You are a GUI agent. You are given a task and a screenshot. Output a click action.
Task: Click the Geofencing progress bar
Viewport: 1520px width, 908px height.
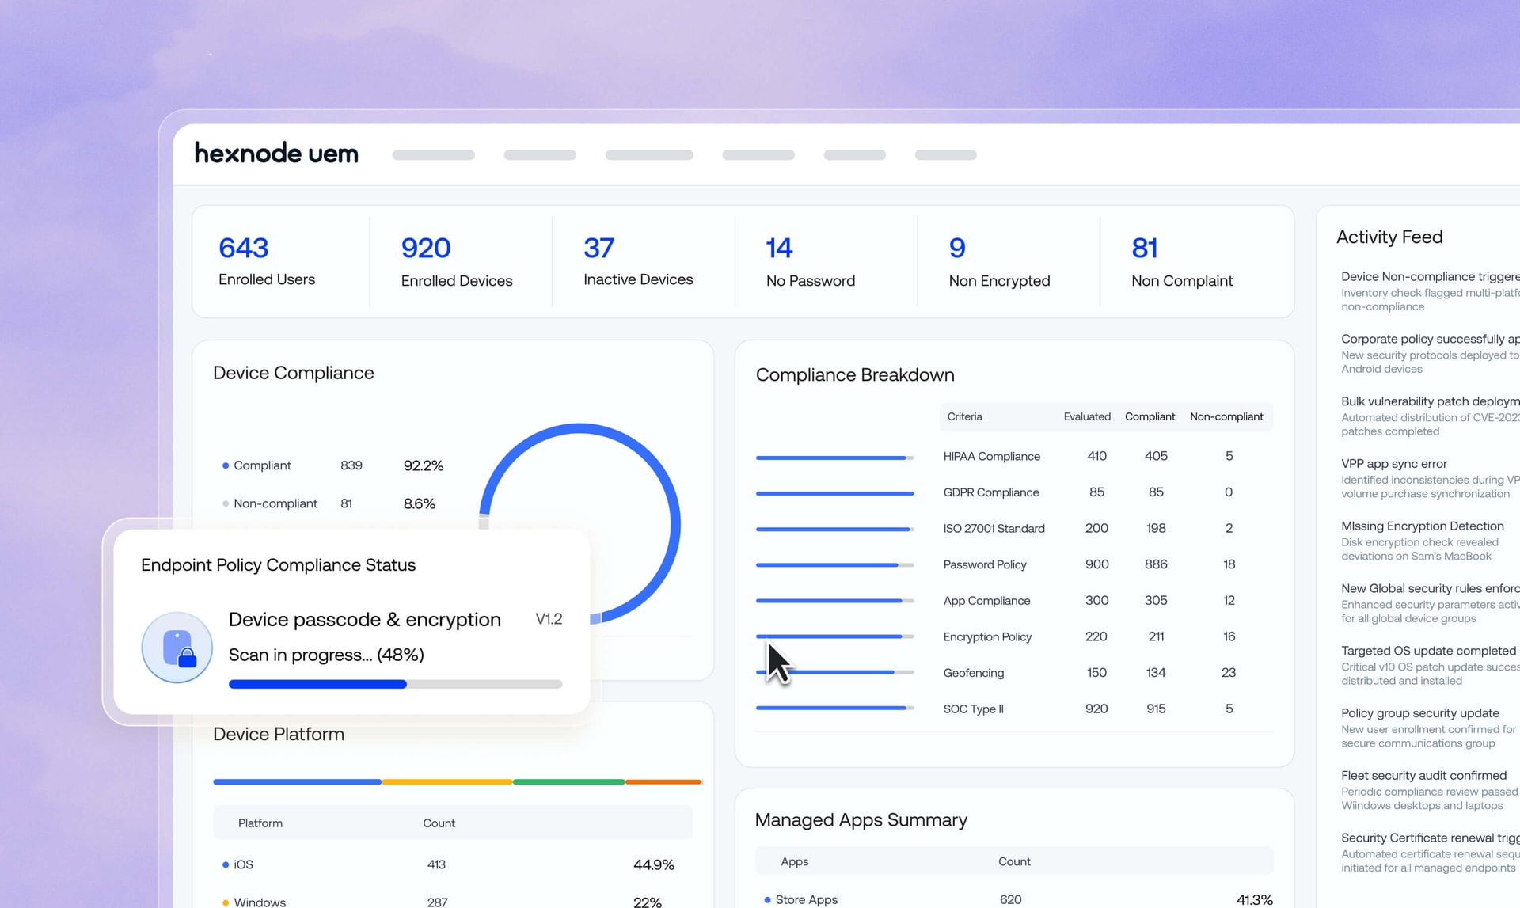point(834,672)
